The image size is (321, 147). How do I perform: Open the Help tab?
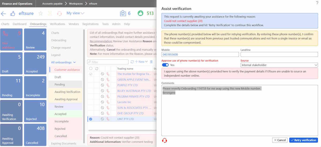(127, 24)
